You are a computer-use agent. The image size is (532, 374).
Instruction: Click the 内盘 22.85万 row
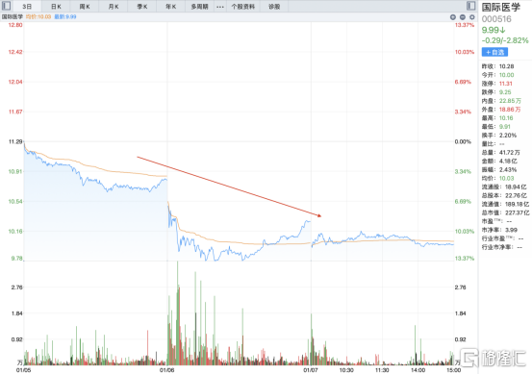[x=501, y=101]
